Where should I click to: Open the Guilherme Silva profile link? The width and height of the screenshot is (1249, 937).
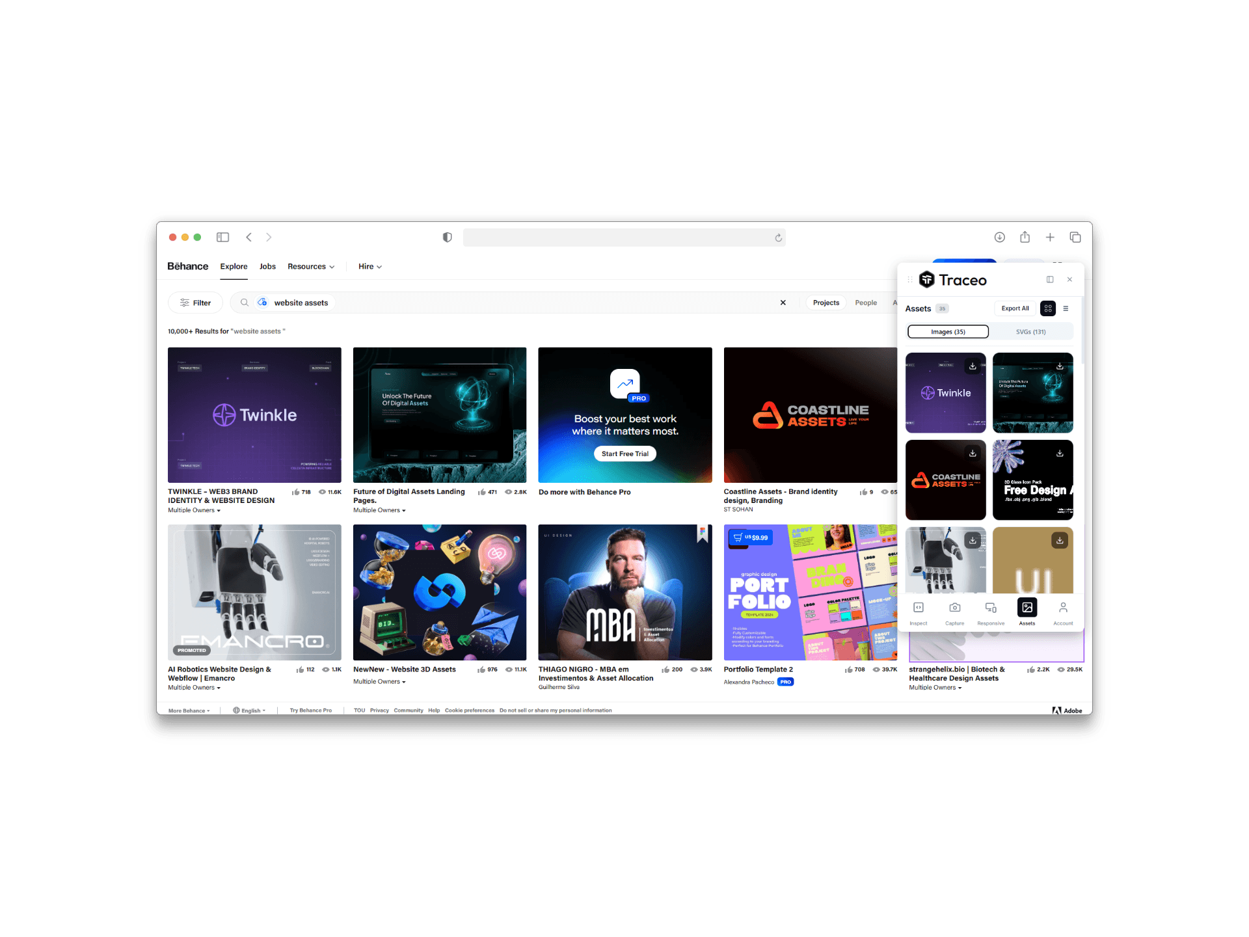(559, 687)
